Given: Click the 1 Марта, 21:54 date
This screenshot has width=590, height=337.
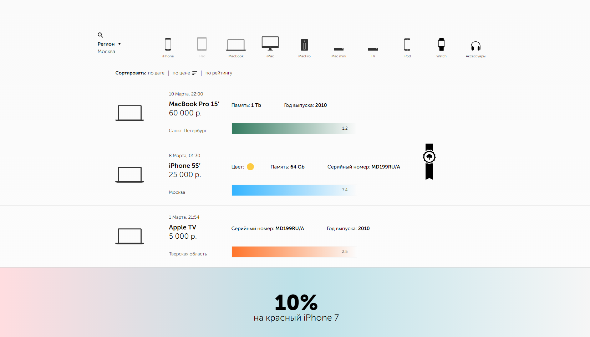Looking at the screenshot, I should click(184, 217).
